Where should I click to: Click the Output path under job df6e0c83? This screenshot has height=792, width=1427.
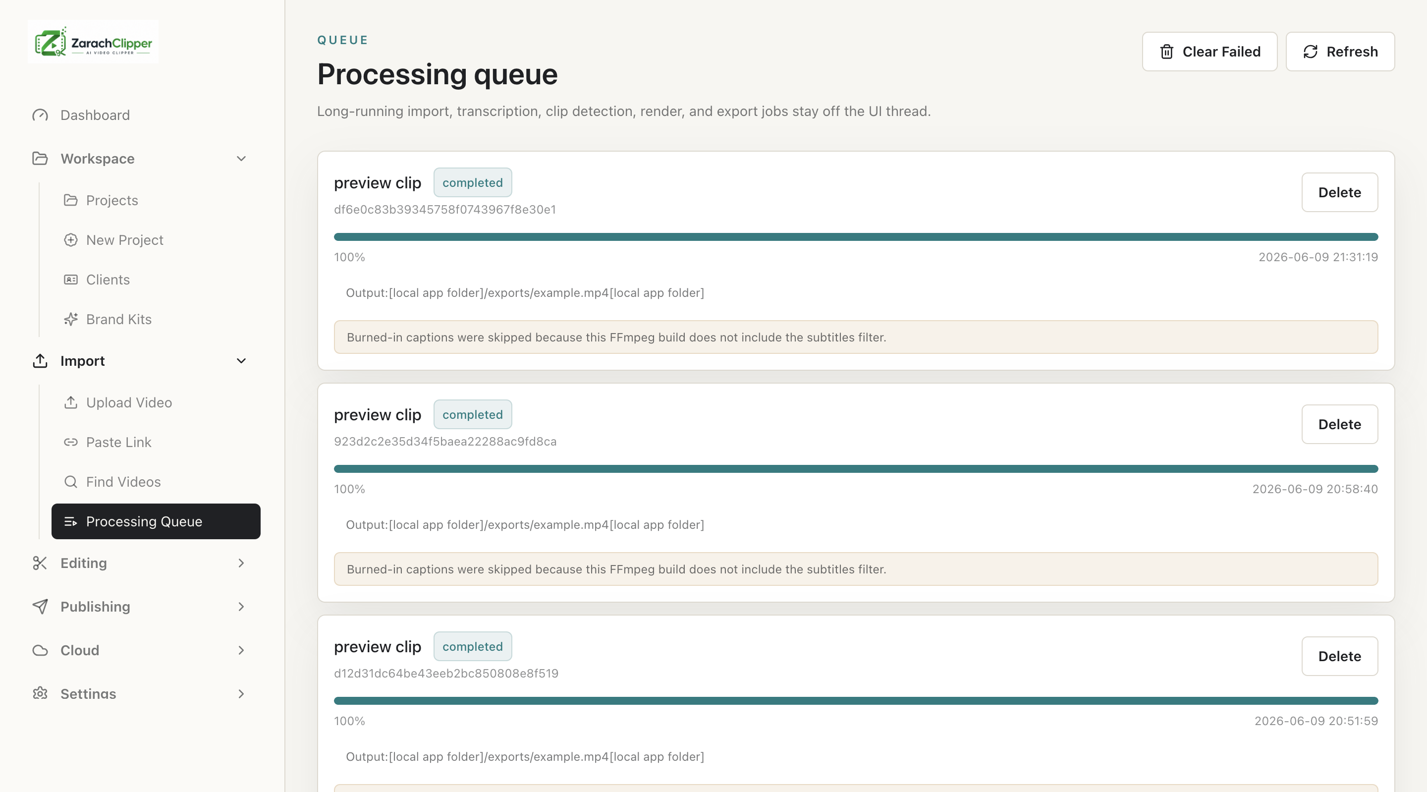point(525,292)
